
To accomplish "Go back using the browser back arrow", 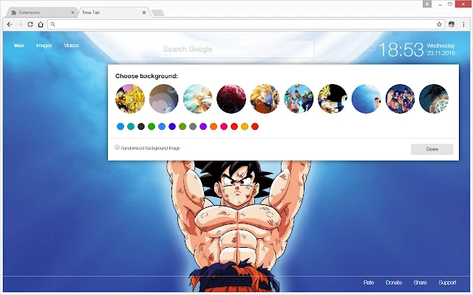I will click(10, 24).
